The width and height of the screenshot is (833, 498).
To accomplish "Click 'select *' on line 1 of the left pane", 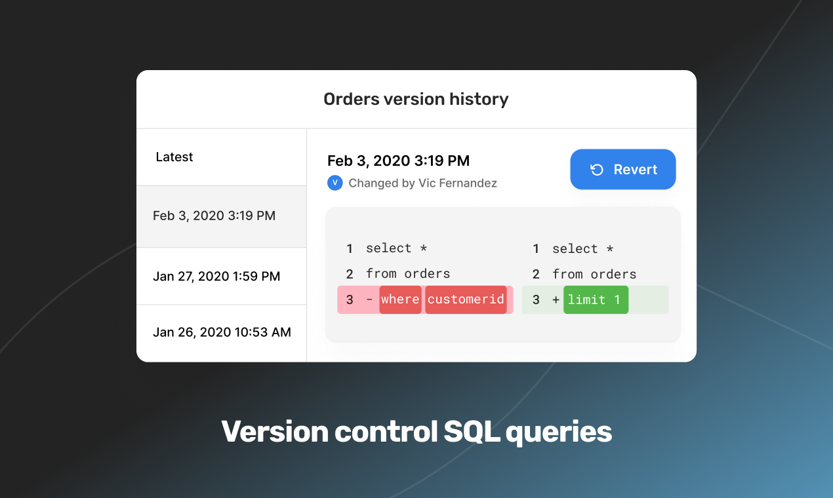I will [x=396, y=248].
